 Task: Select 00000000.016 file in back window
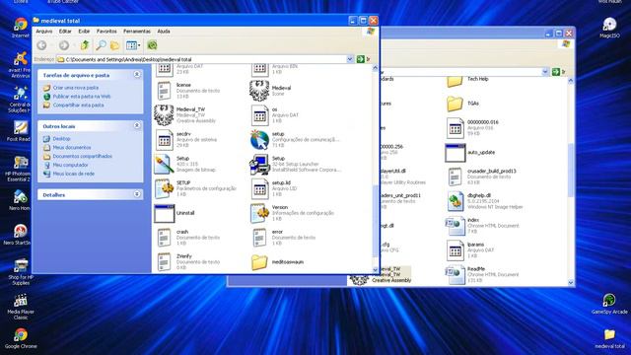[472, 128]
